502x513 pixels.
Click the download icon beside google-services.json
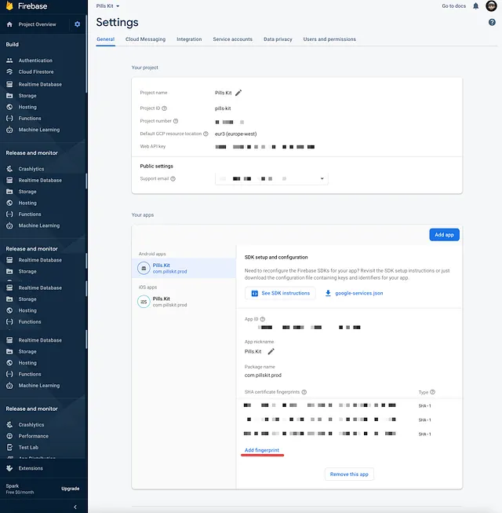pyautogui.click(x=328, y=294)
